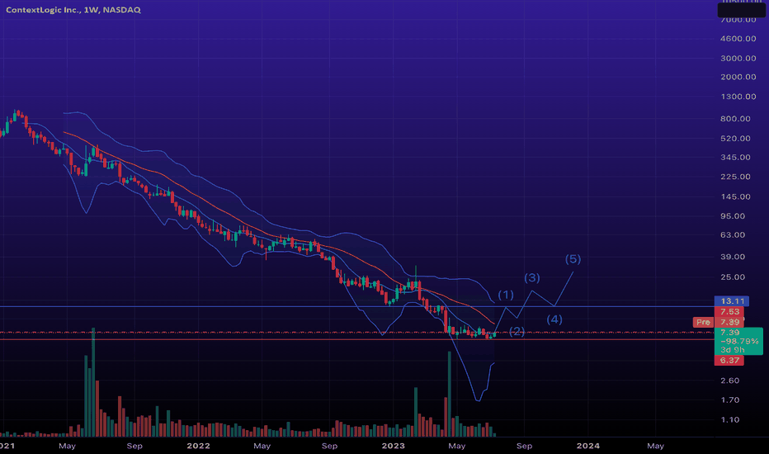Click the -98.79% change label
This screenshot has width=769, height=454.
click(x=739, y=341)
